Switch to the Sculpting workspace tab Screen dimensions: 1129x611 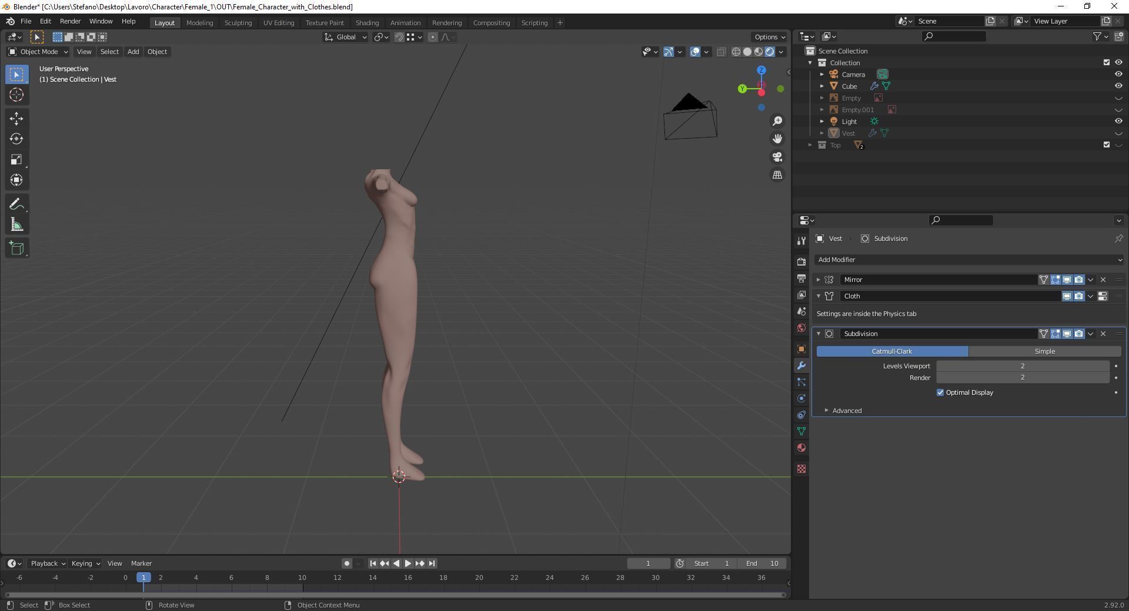point(238,22)
